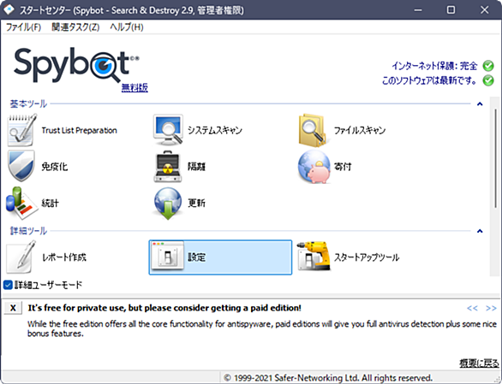This screenshot has height=384, width=502.
Task: Select the 免疫化 shield icon
Action: point(21,166)
